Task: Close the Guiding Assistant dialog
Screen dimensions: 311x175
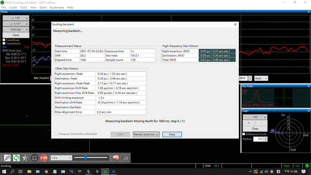Action: click(x=235, y=24)
